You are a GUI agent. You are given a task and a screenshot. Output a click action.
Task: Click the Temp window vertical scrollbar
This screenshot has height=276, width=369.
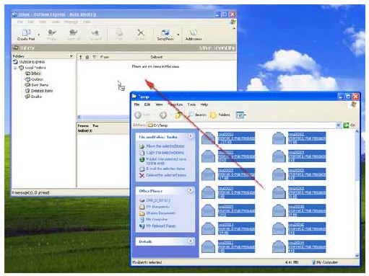[x=357, y=193]
